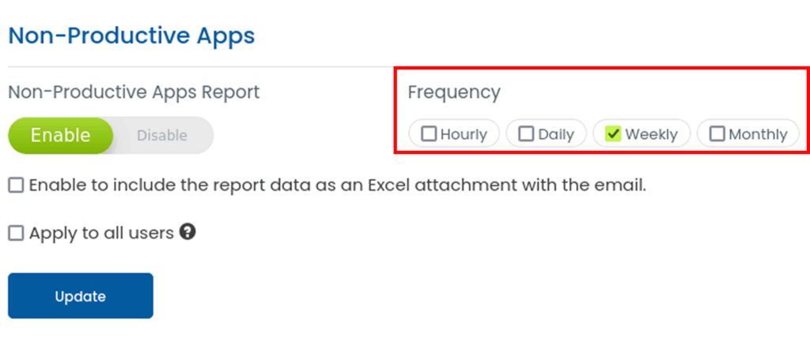Click the Non-Productive Apps Report label

click(x=134, y=92)
